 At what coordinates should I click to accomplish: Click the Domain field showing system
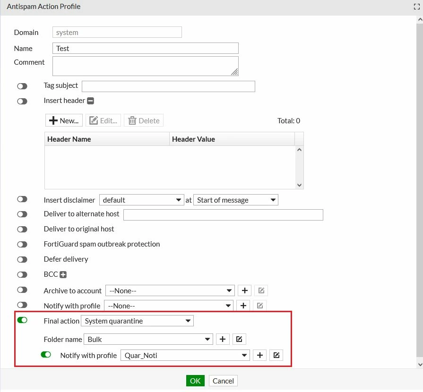point(117,33)
